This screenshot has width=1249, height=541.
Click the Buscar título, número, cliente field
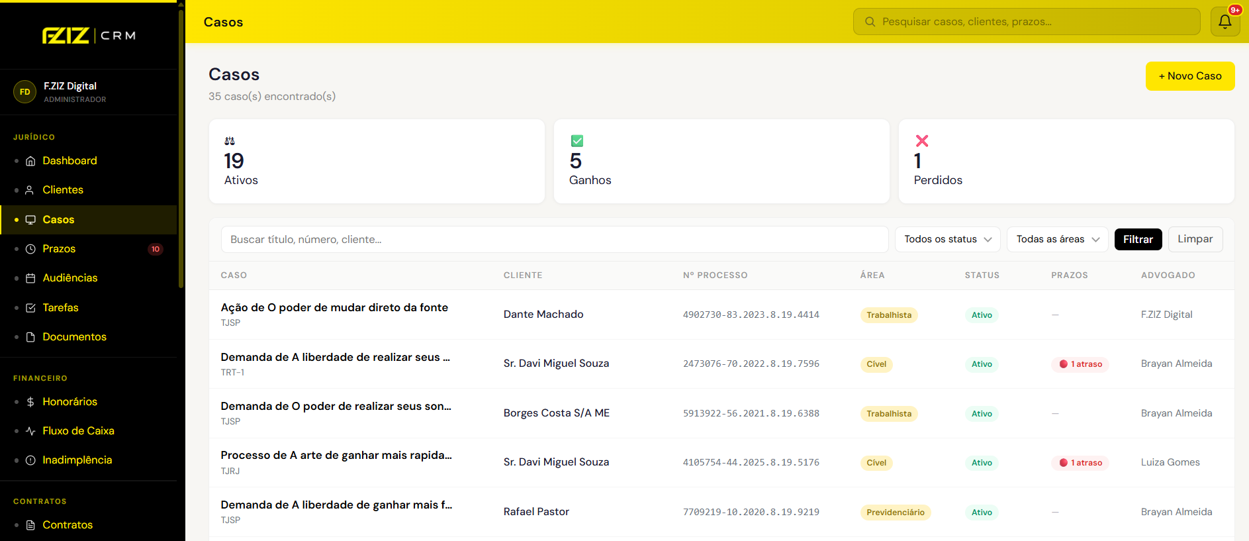pyautogui.click(x=555, y=239)
